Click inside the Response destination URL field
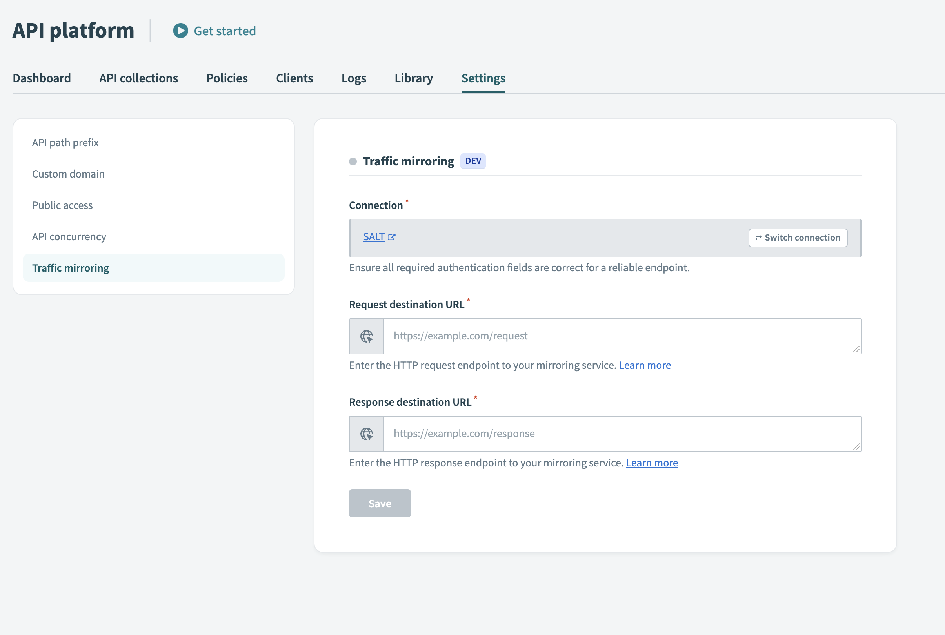 (x=608, y=433)
